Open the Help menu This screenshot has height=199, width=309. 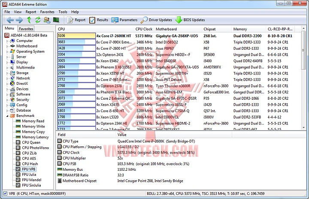75,12
